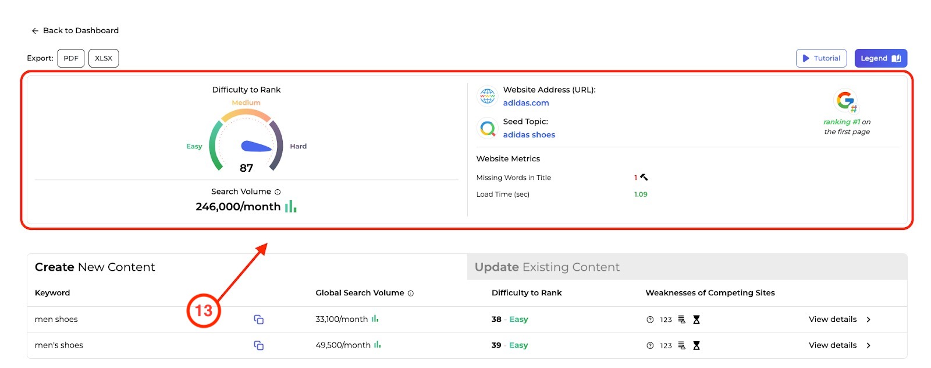The image size is (931, 368).
Task: Click the 123 weakness icon in men's shoes row
Action: tap(666, 345)
